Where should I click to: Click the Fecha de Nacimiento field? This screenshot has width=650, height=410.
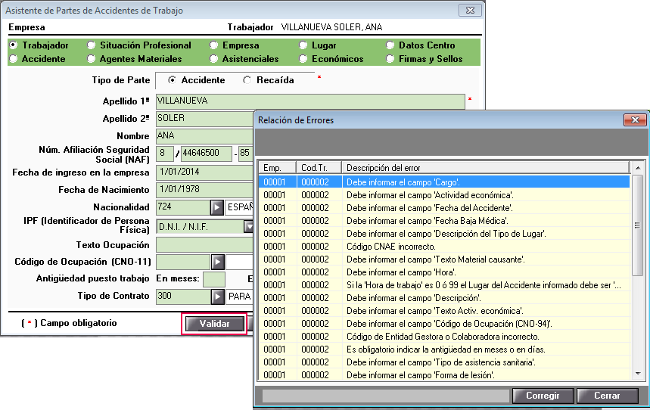point(204,190)
